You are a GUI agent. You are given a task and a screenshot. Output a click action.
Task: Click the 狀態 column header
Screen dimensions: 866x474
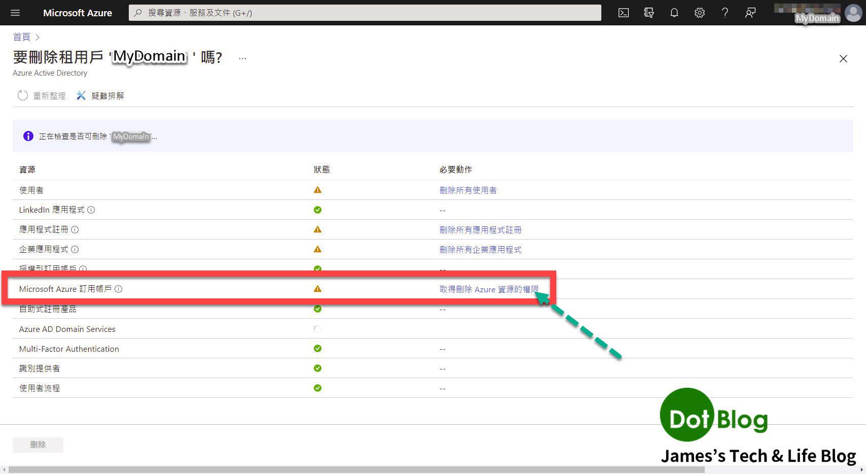tap(321, 170)
